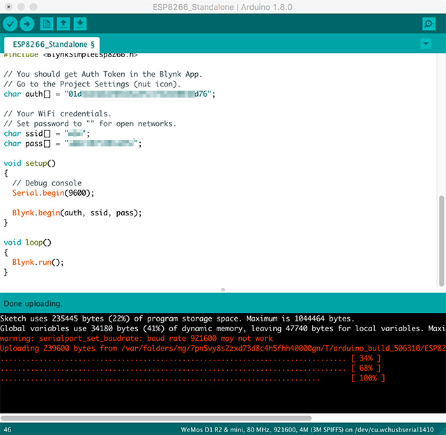Click the line number 46 indicator
446x435 pixels.
pos(8,429)
